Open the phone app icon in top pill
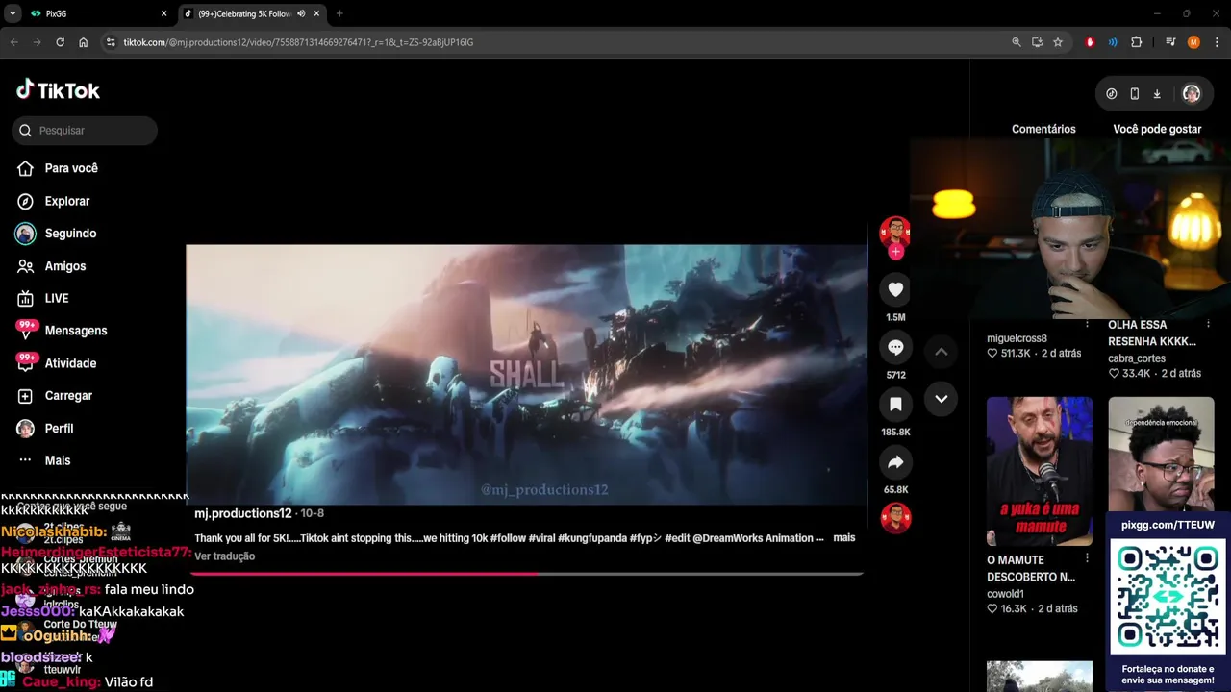This screenshot has width=1231, height=692. 1135,93
